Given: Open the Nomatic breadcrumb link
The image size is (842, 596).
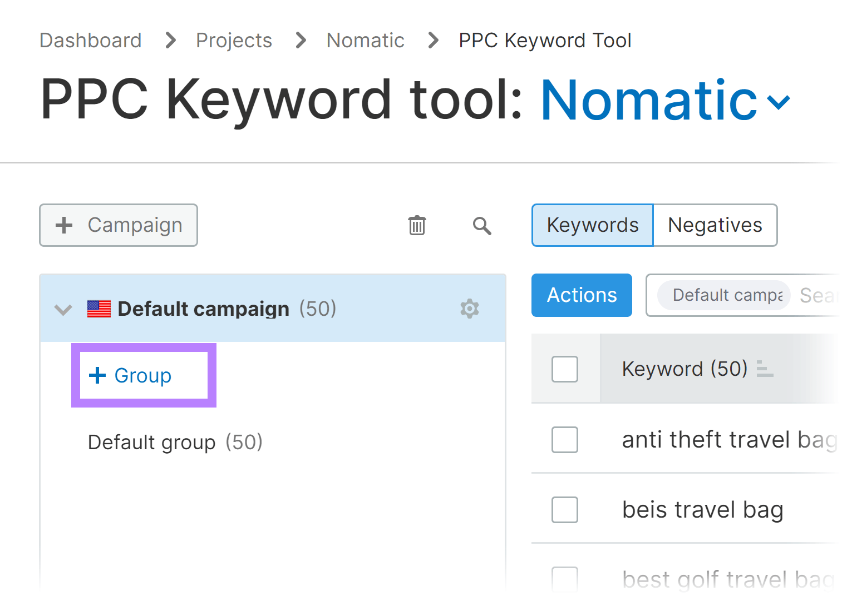Looking at the screenshot, I should (365, 41).
